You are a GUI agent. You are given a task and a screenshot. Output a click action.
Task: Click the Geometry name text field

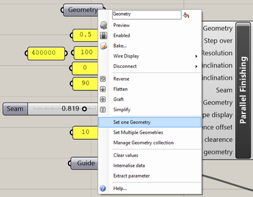(147, 15)
